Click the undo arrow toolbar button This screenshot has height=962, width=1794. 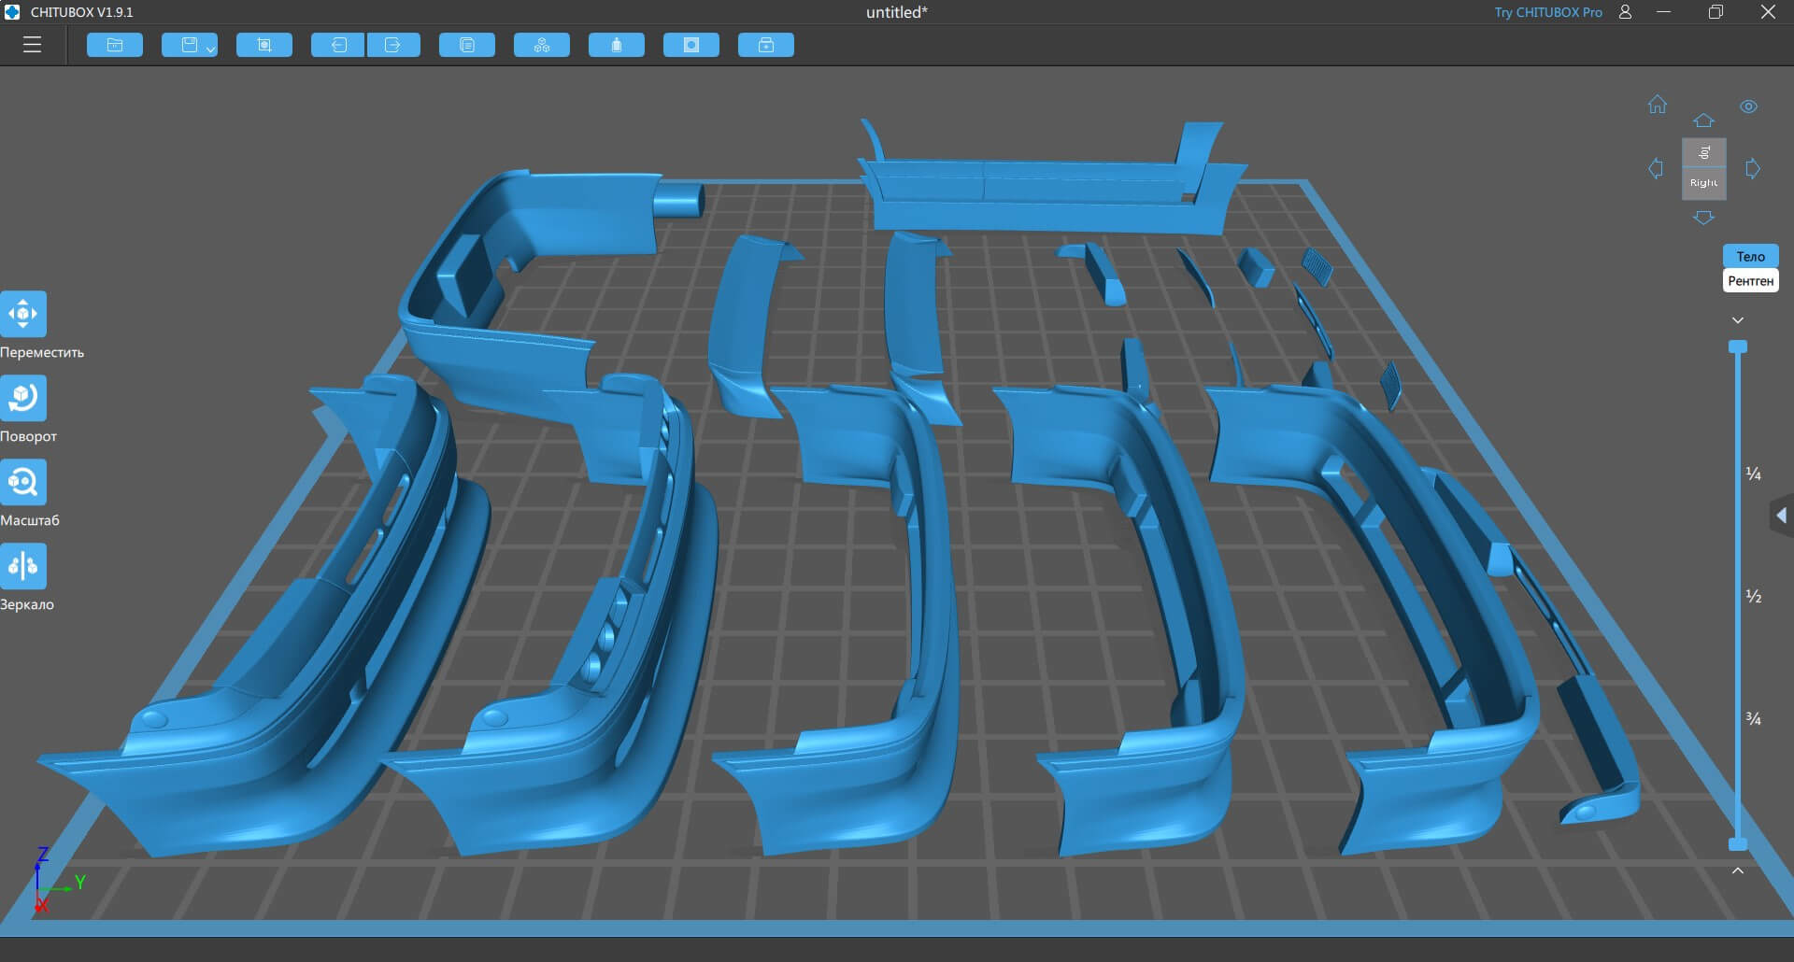337,45
